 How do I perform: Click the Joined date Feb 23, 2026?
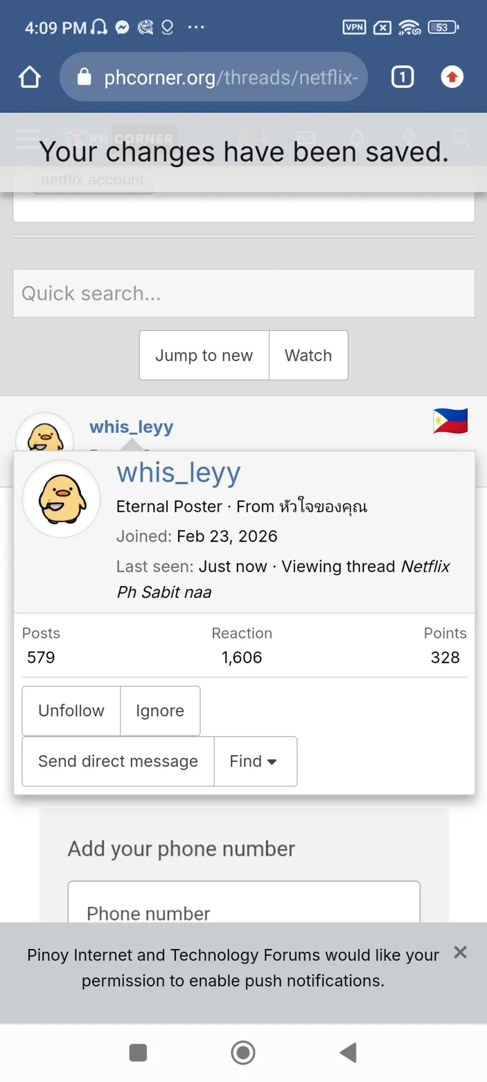(x=227, y=536)
